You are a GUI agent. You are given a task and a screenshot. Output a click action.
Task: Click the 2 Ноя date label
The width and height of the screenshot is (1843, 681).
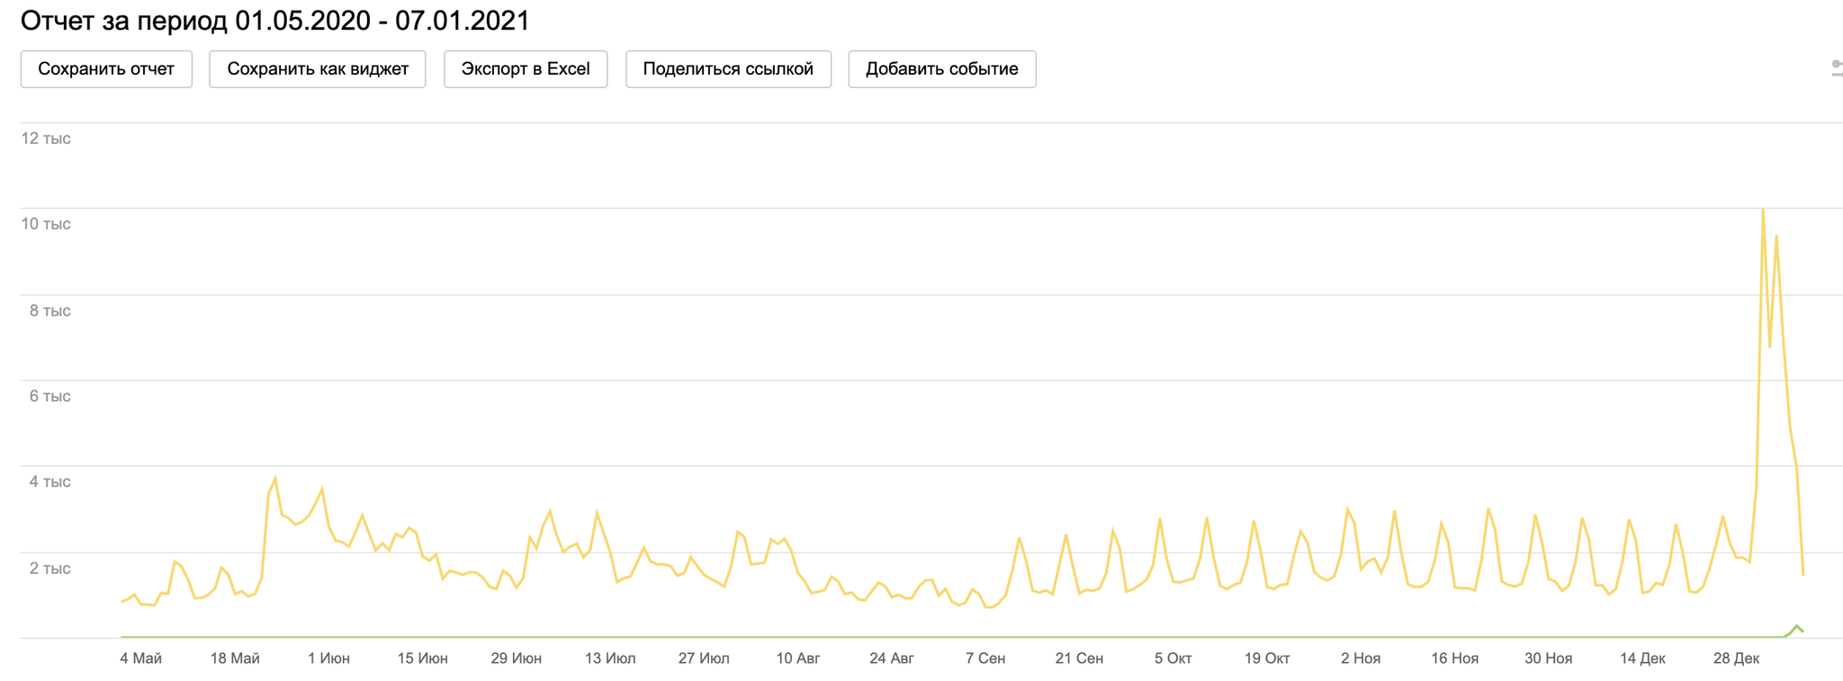pyautogui.click(x=1361, y=659)
